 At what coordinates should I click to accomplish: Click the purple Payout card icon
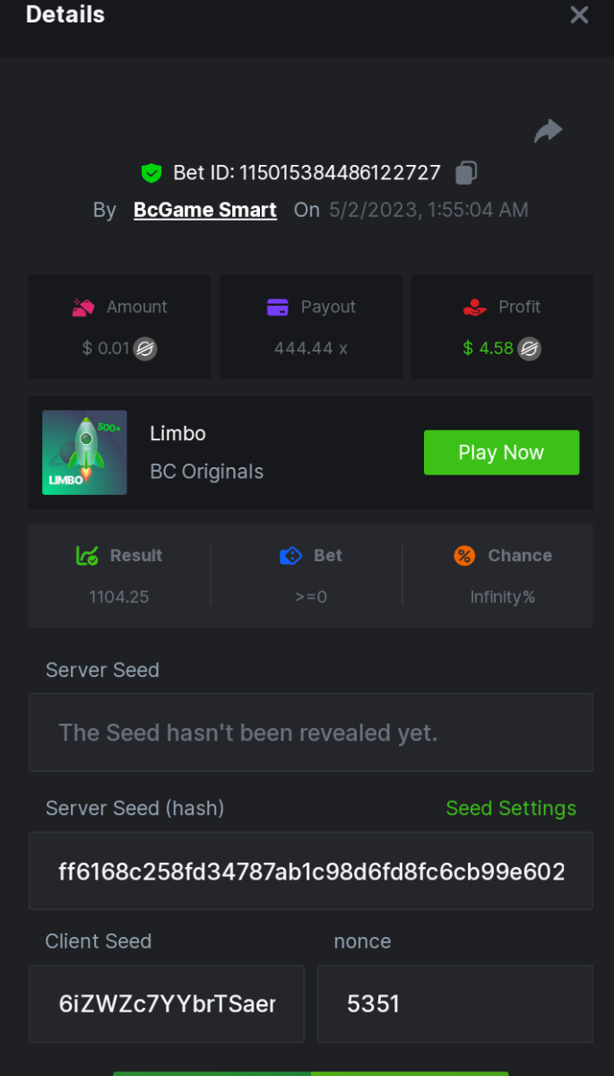pos(278,308)
